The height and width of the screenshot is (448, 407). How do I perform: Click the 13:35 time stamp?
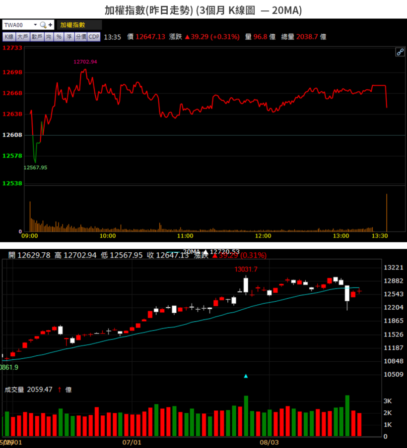[x=112, y=37]
